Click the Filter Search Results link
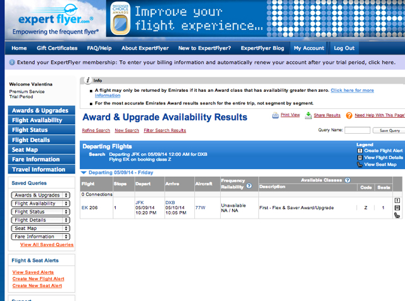Viewport: 405px width, 301px height. (165, 131)
